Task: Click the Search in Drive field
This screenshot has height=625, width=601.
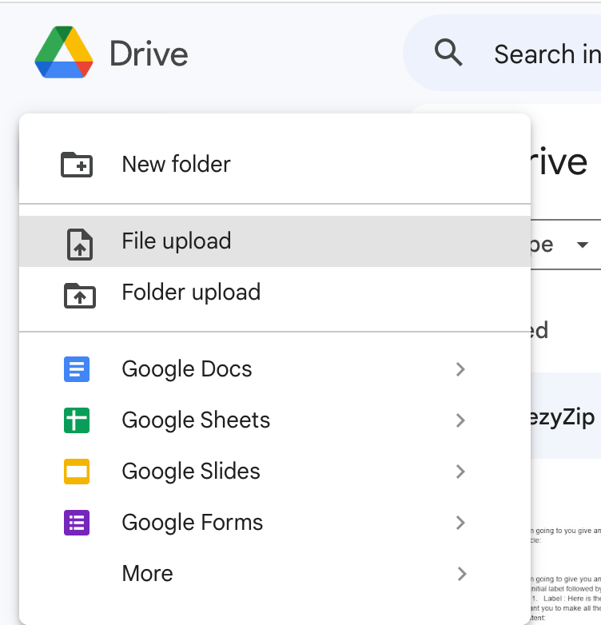Action: tap(502, 53)
